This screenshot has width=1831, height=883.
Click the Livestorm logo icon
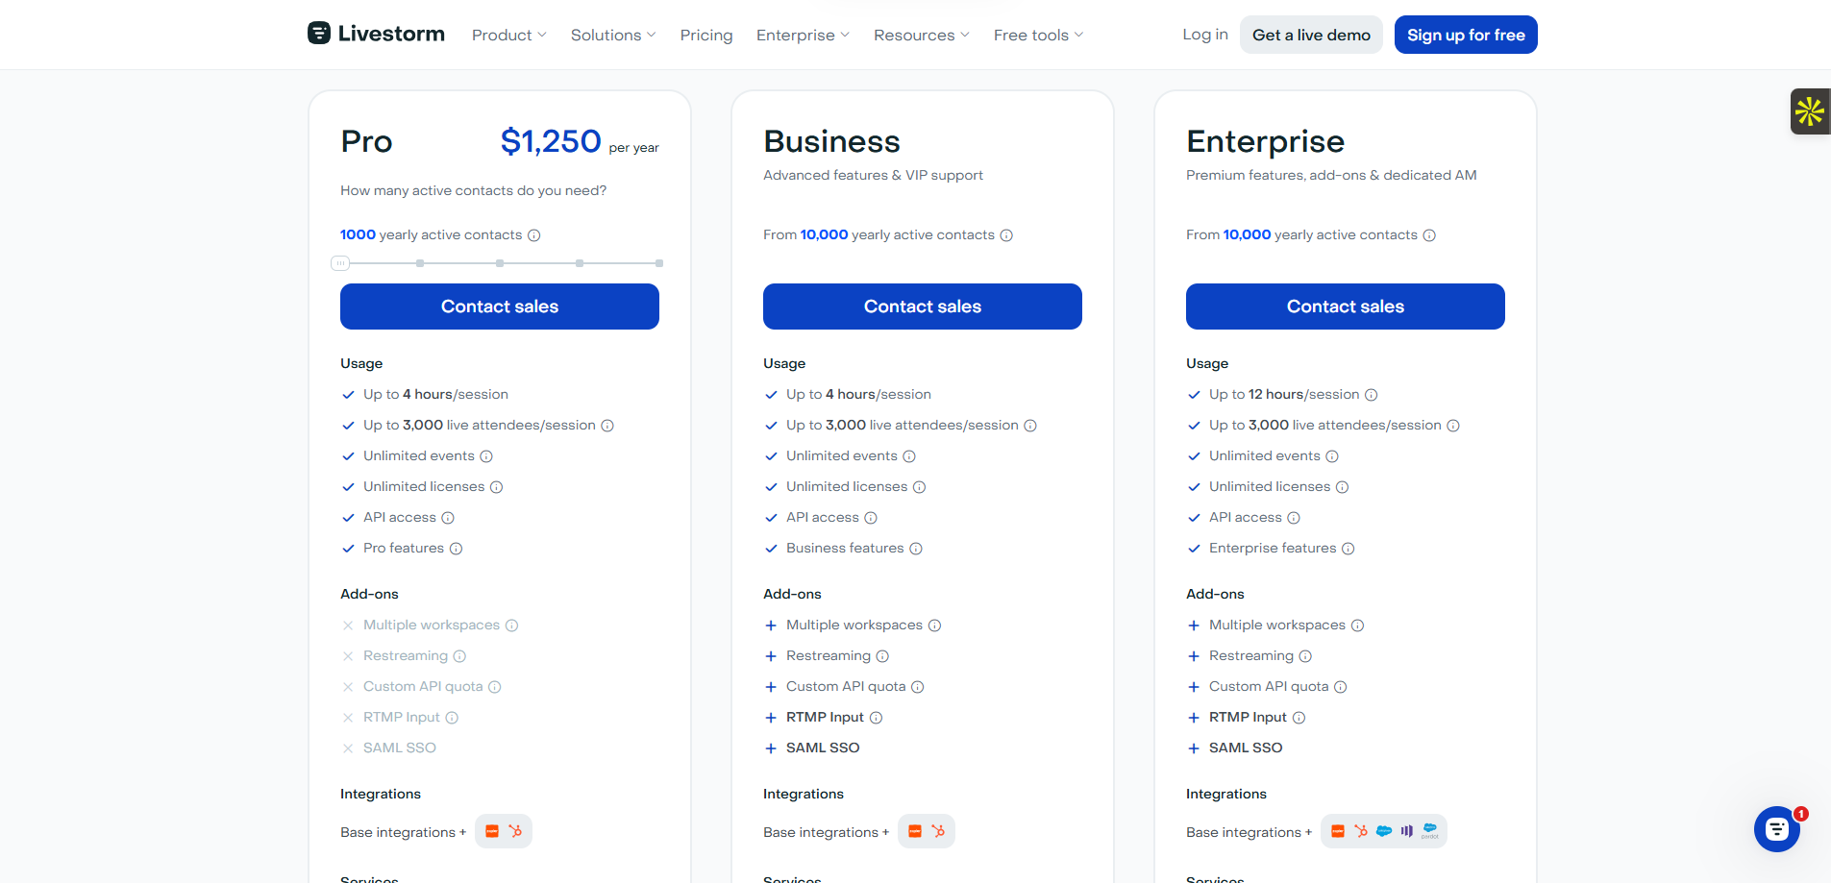click(319, 34)
